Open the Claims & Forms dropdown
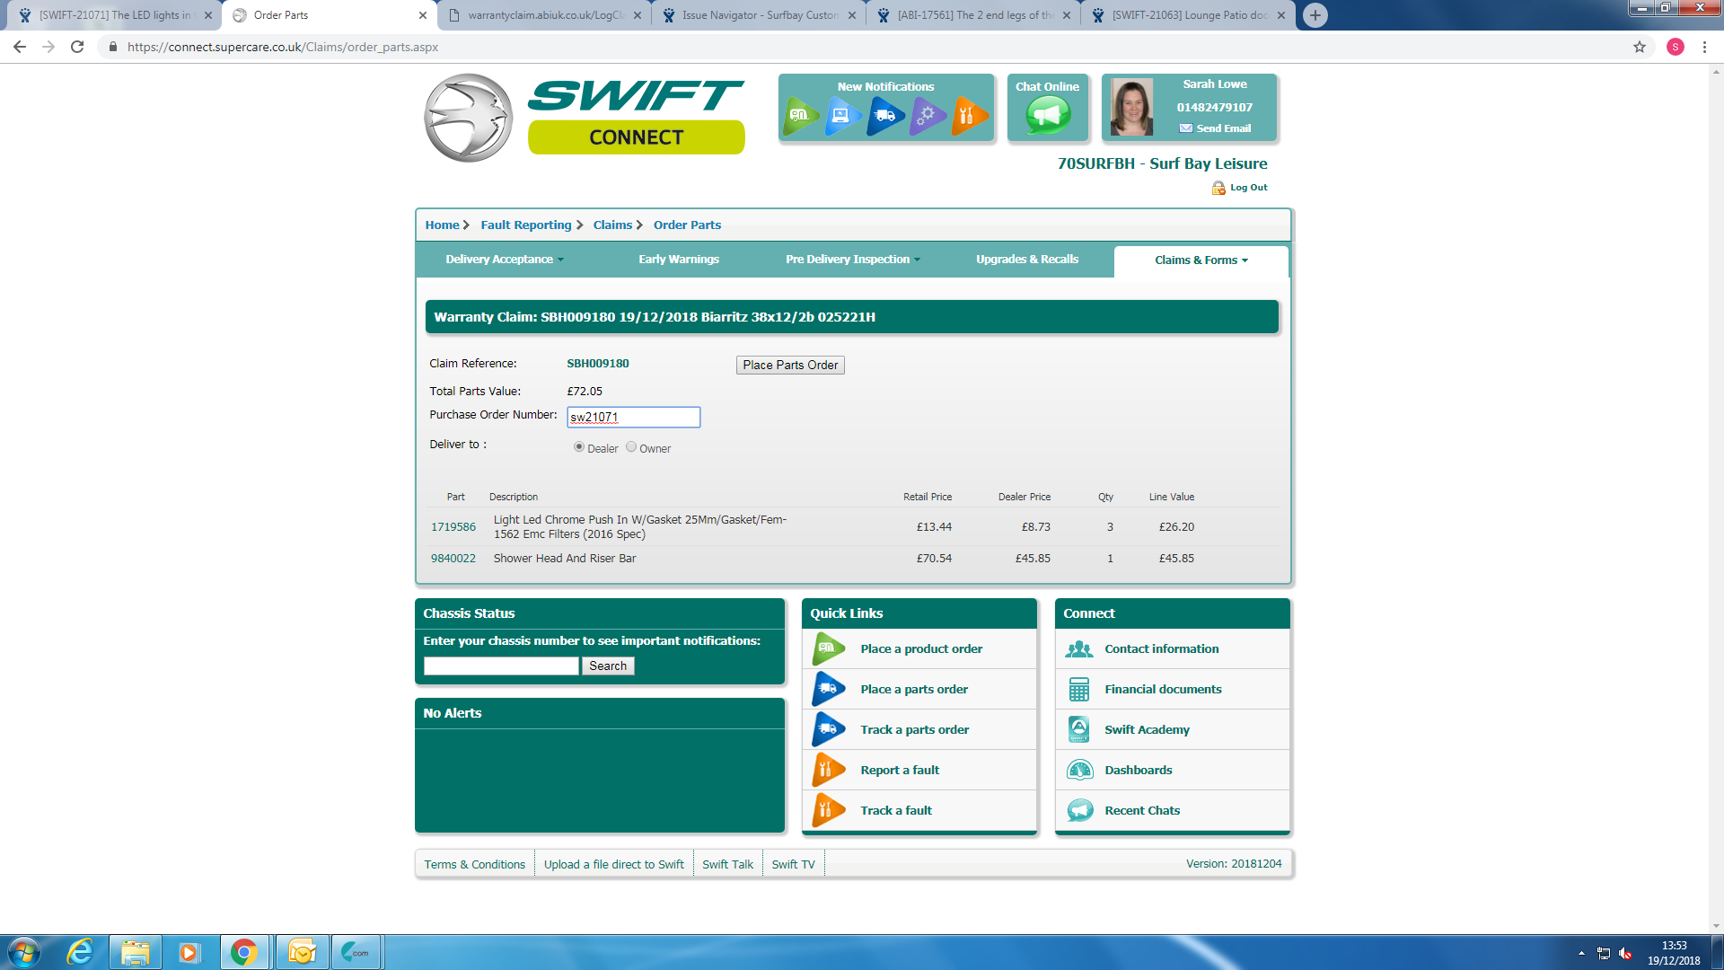This screenshot has height=970, width=1724. click(1201, 260)
